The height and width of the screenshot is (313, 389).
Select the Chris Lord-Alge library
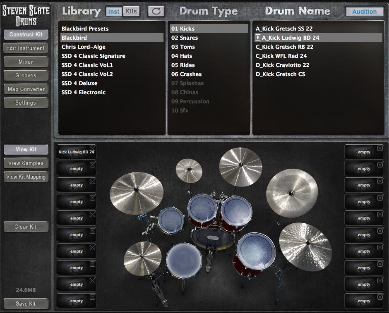[x=83, y=47]
